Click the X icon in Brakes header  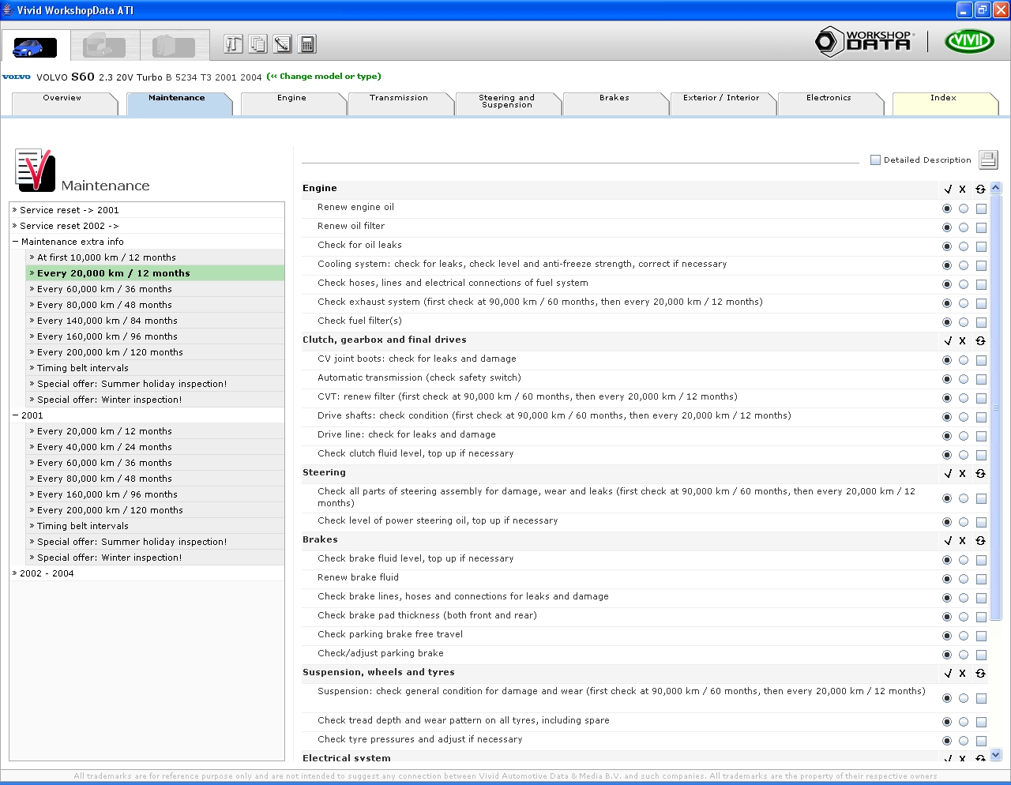962,541
